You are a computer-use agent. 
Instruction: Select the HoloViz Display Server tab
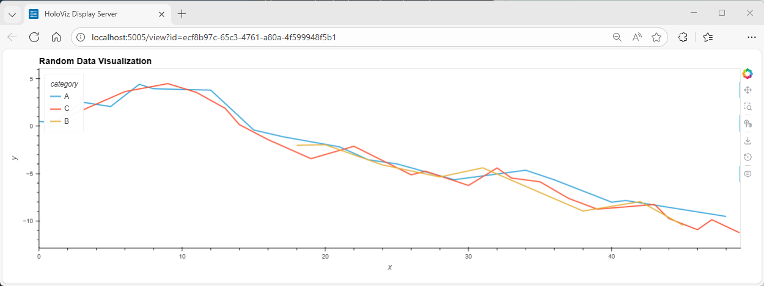92,14
